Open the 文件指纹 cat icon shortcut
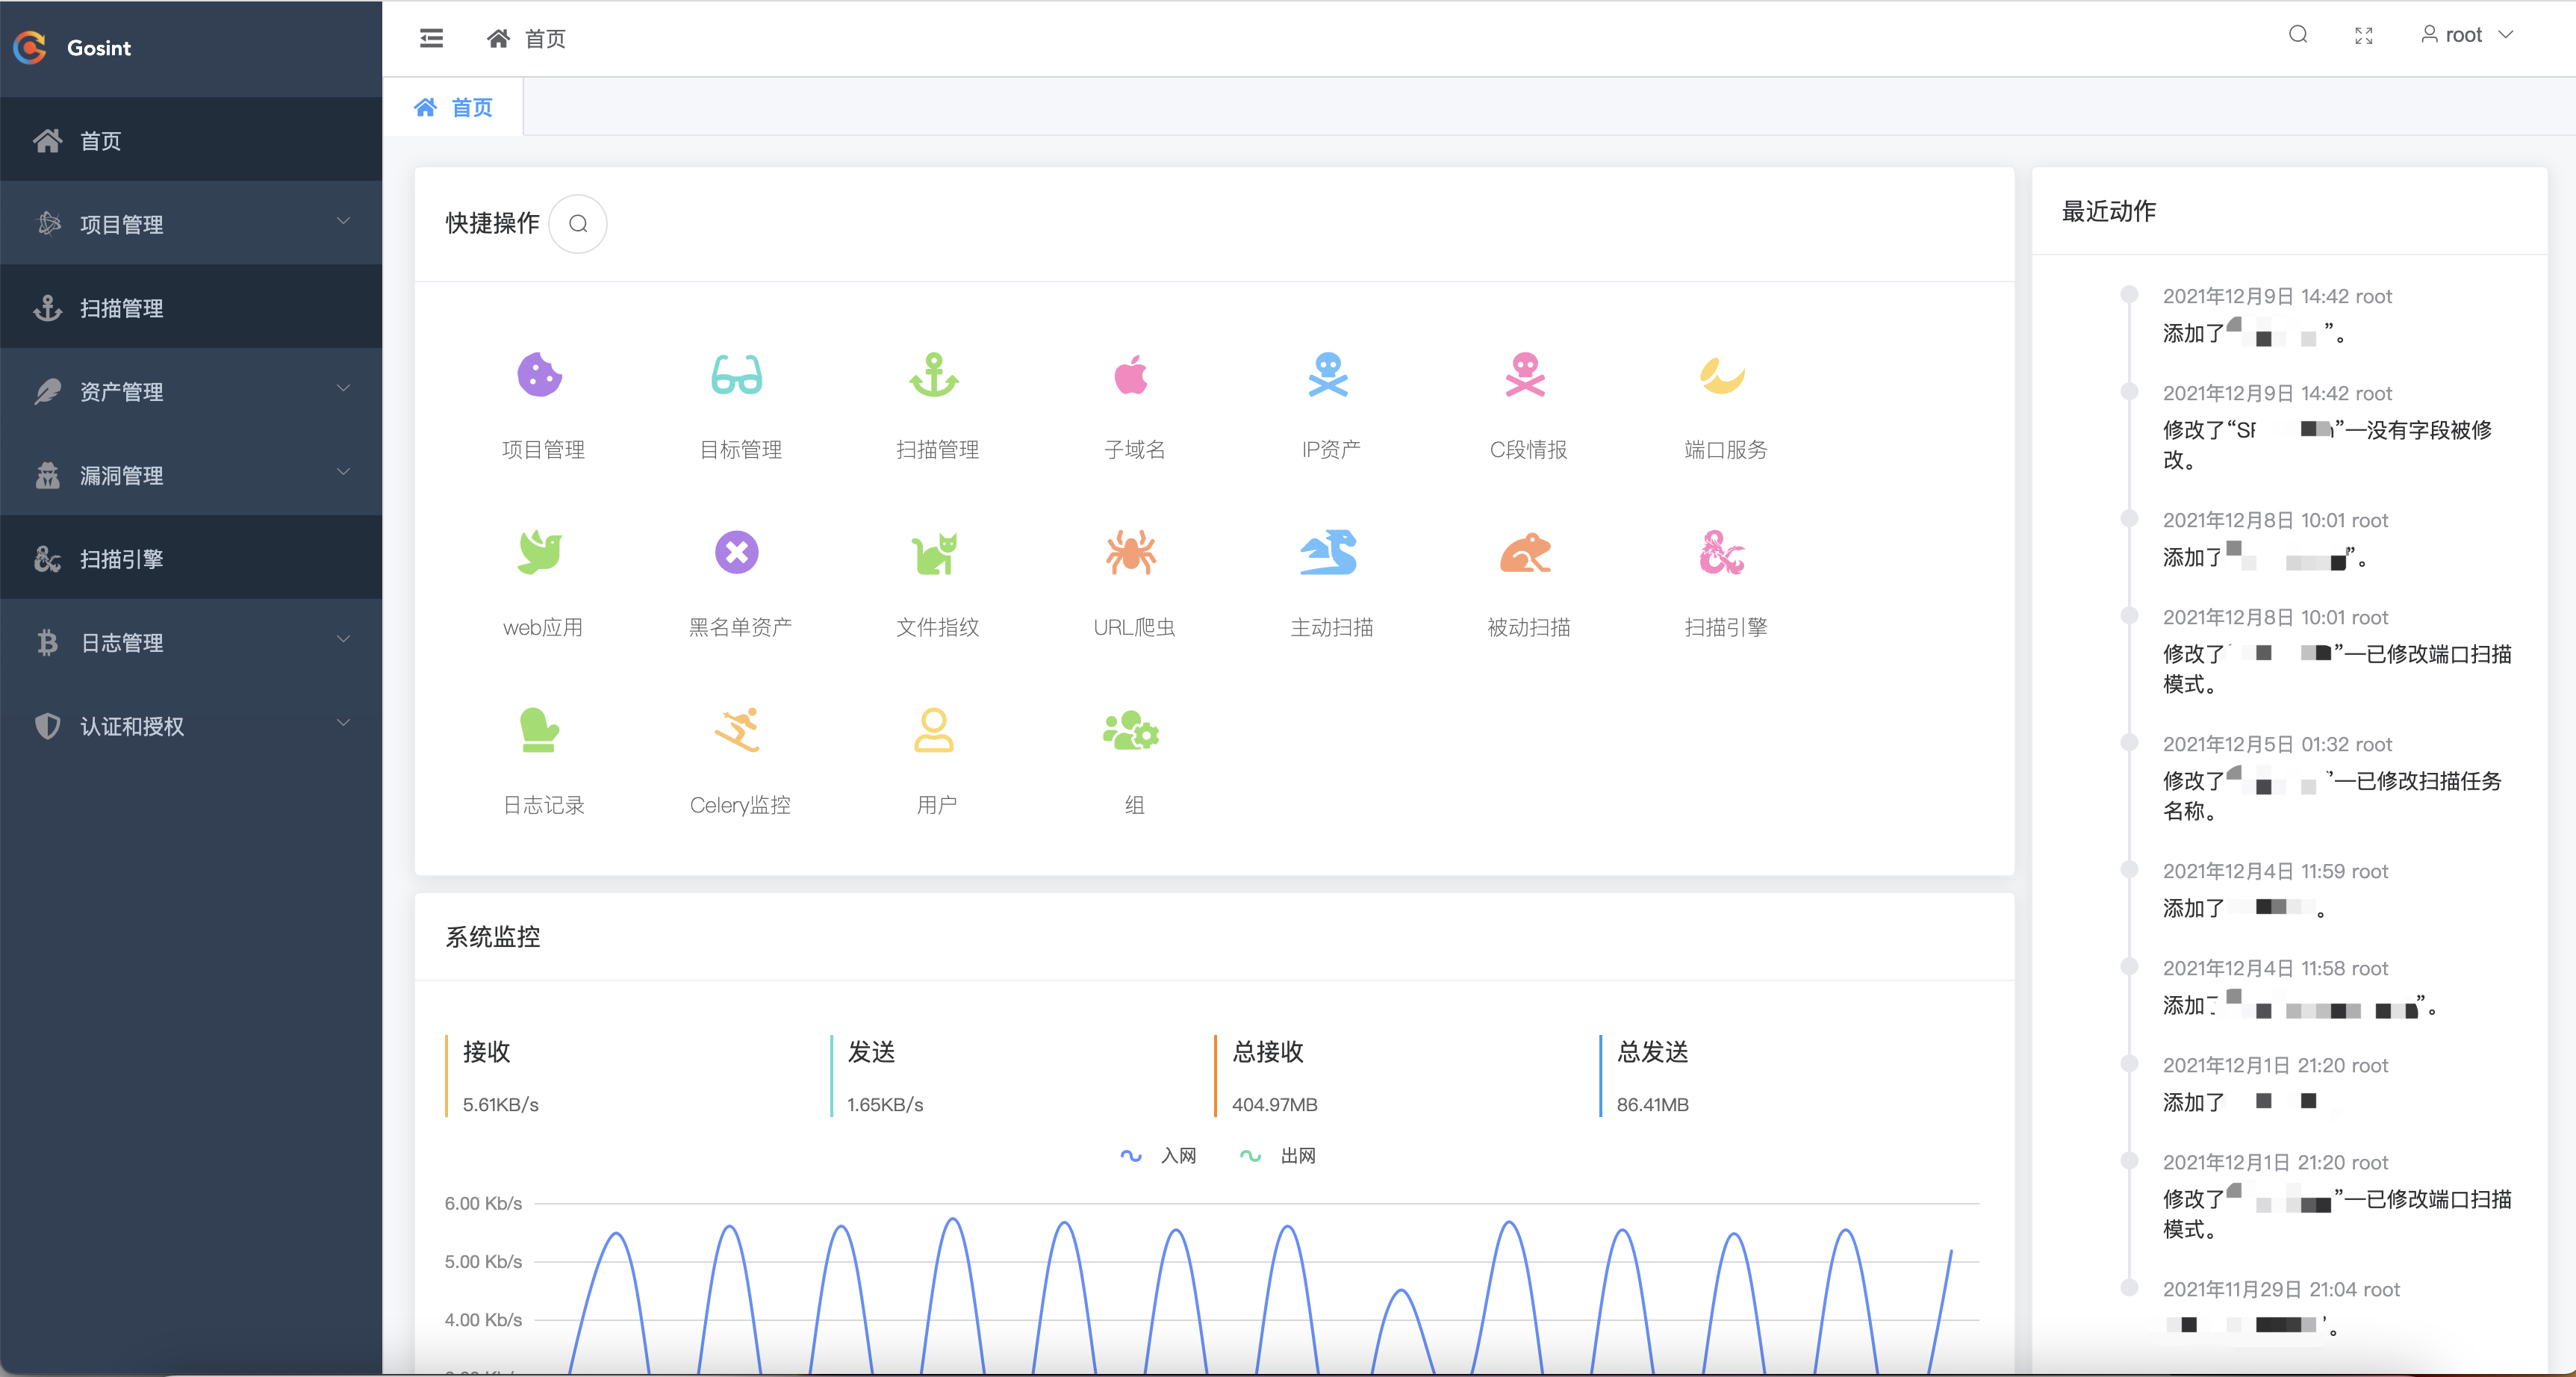Screen dimensions: 2576x1377 tap(934, 553)
